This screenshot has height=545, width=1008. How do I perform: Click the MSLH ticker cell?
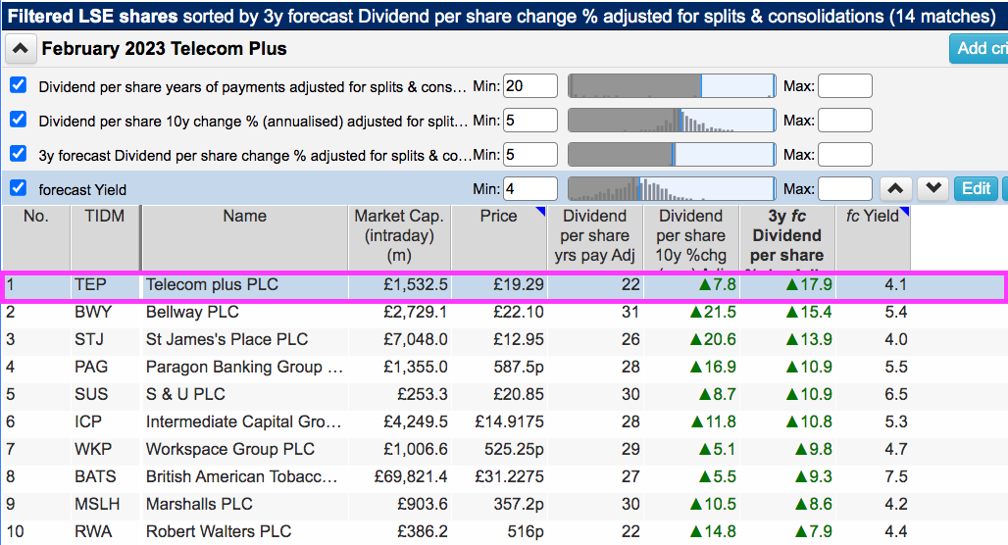tap(97, 505)
